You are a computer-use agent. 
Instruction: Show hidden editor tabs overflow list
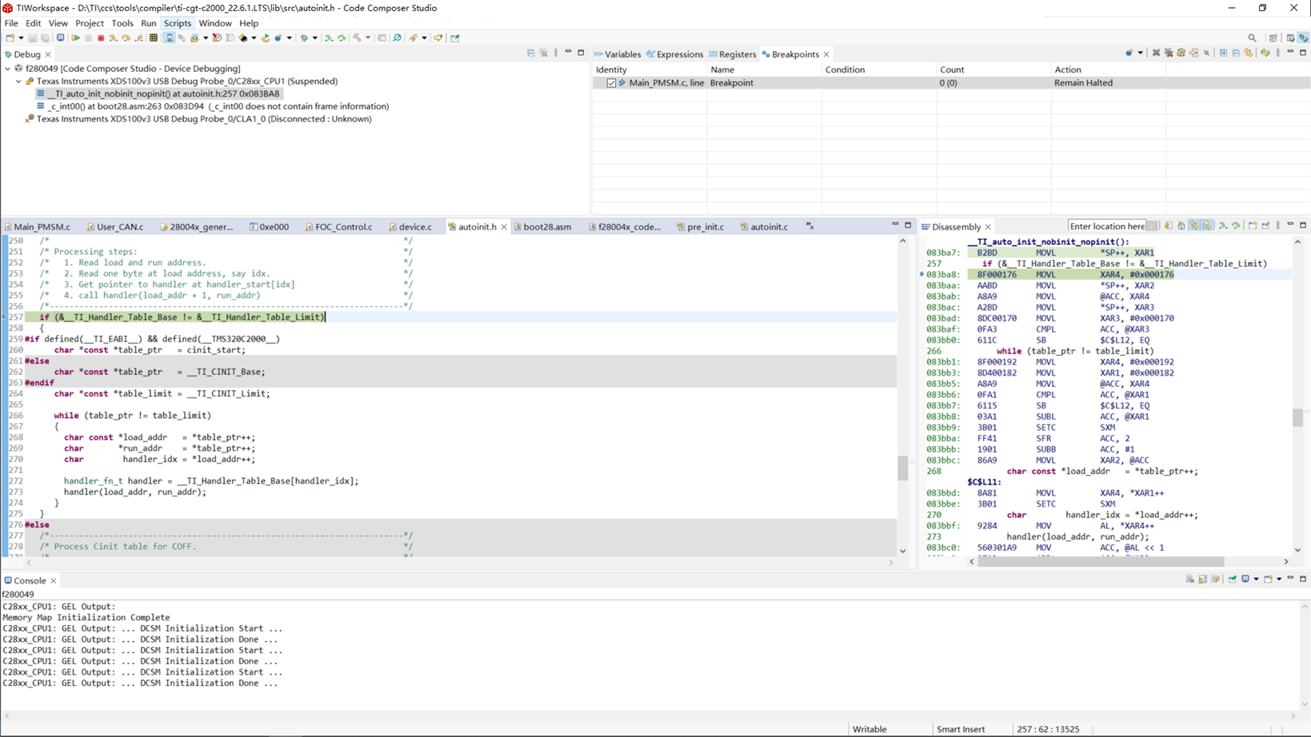point(809,226)
